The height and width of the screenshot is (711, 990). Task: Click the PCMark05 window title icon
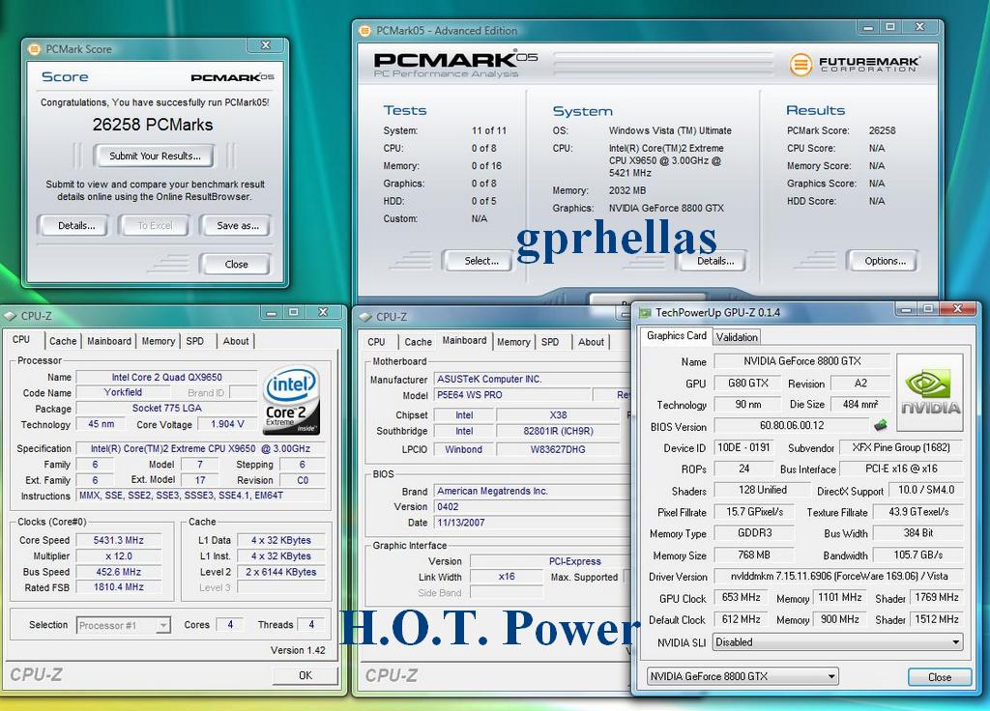pos(364,30)
